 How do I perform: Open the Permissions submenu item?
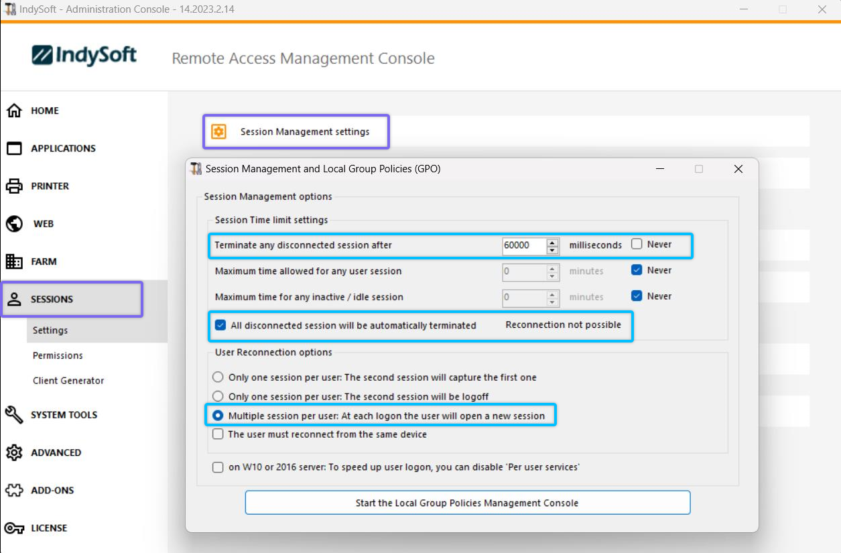point(58,355)
